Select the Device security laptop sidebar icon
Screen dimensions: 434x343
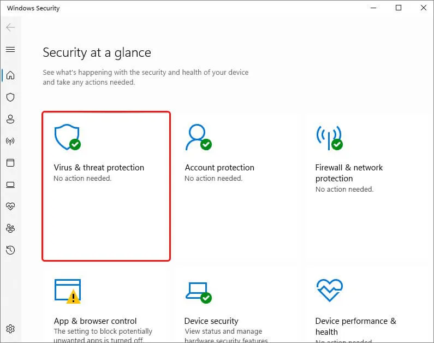click(10, 185)
